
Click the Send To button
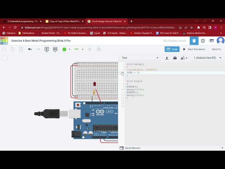[x=217, y=49]
